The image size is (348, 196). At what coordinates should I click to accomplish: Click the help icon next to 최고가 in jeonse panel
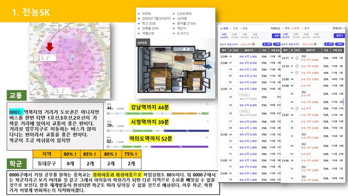315,44
